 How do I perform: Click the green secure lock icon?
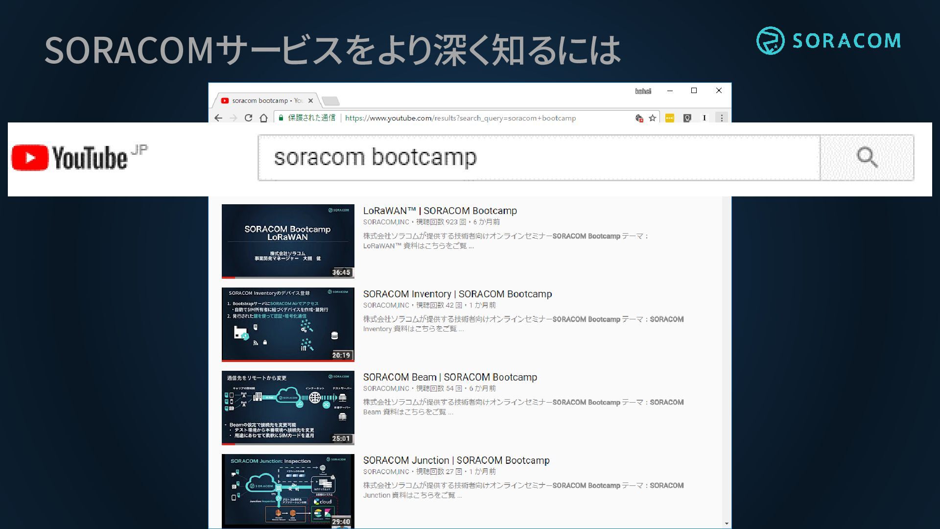[281, 118]
